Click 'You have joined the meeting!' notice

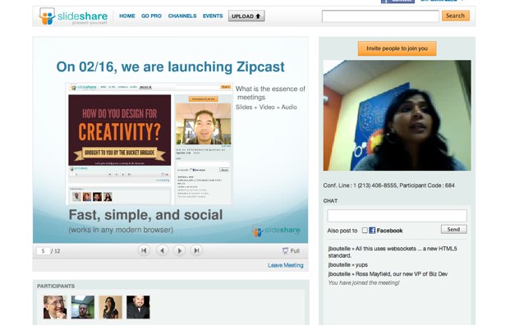pos(364,283)
